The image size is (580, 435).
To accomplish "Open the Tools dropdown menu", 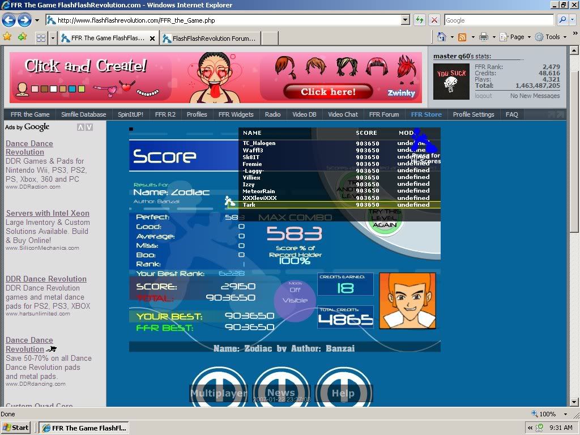I will (x=553, y=37).
